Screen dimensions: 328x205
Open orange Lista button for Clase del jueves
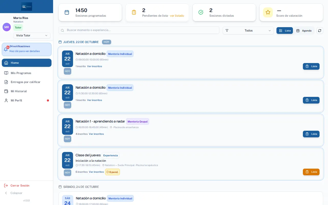tap(311, 172)
